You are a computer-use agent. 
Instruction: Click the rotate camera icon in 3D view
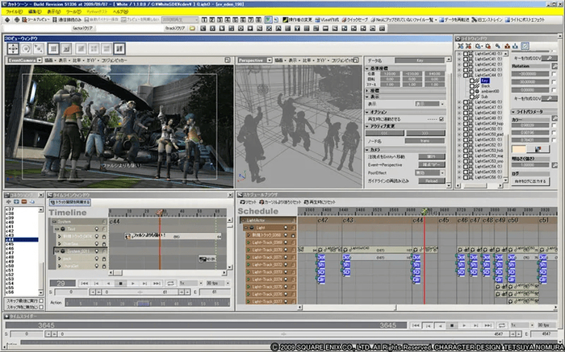coord(27,48)
